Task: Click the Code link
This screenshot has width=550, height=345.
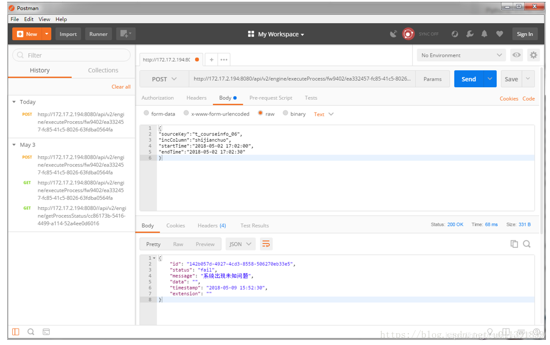Action: point(528,99)
